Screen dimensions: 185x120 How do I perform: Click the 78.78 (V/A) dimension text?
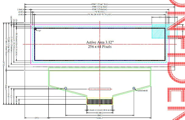click(x=100, y=12)
